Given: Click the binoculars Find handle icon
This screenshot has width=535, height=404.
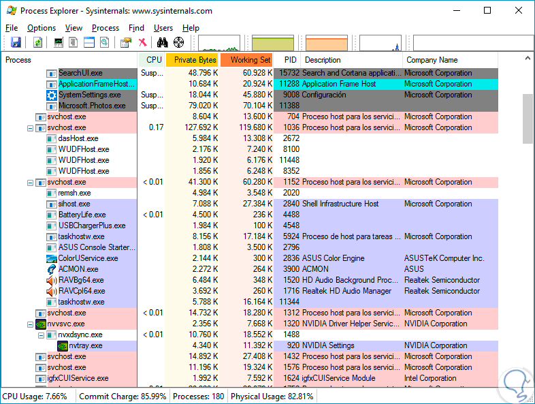Looking at the screenshot, I should [x=163, y=43].
